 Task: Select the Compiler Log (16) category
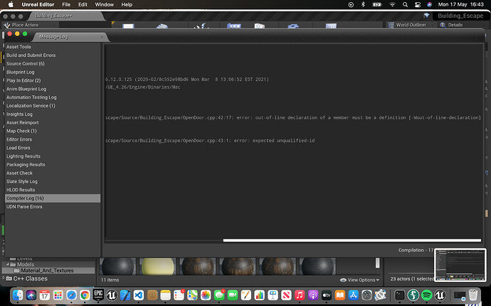click(53, 198)
